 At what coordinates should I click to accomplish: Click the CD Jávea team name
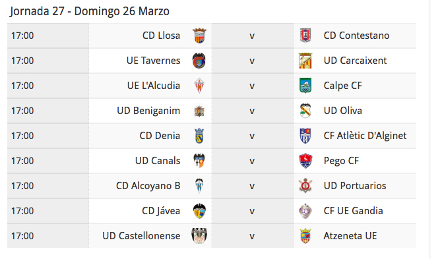(161, 211)
